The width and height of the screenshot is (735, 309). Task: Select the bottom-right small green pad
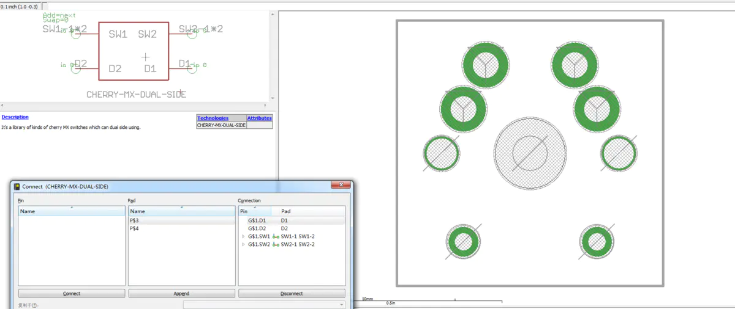[597, 242]
